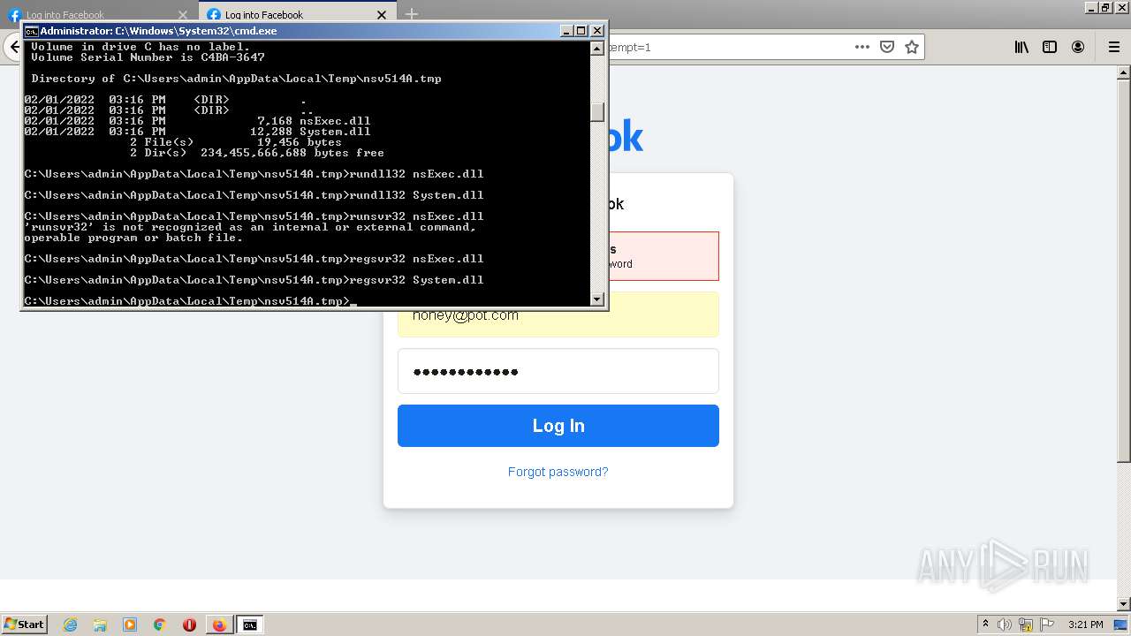Screen dimensions: 1131x636
Task: Open network status tray icon
Action: 1026,625
